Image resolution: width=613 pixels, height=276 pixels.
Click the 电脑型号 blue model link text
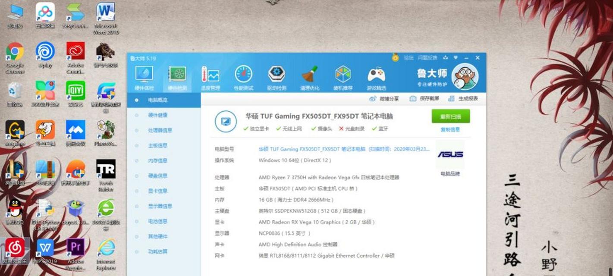click(x=344, y=149)
